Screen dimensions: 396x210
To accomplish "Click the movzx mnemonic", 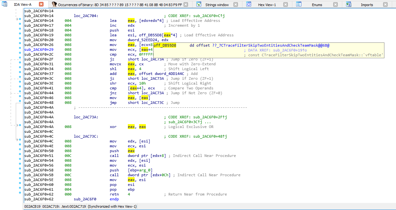I will point(115,64).
